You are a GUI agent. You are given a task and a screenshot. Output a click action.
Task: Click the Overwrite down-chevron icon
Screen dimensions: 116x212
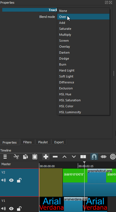point(74,157)
